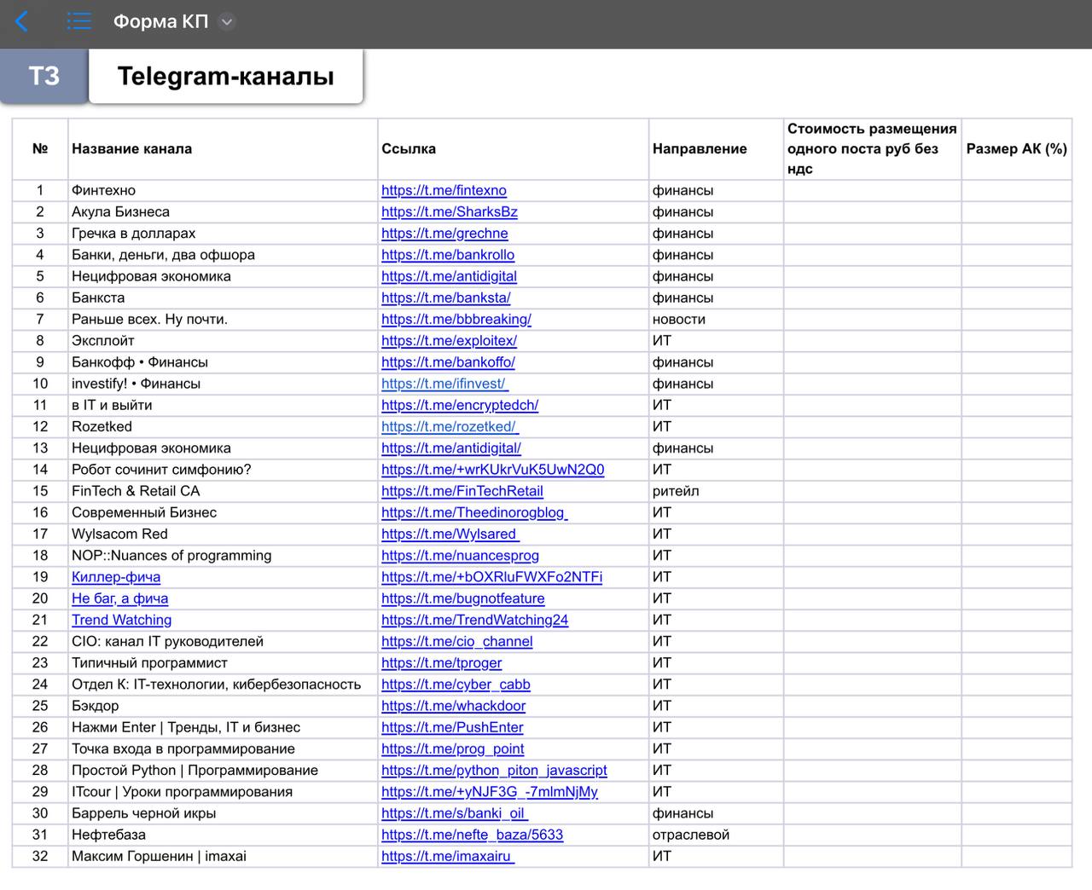Viewport: 1092px width, 890px height.
Task: Select the Telegram-каналы tab
Action: pyautogui.click(x=225, y=76)
